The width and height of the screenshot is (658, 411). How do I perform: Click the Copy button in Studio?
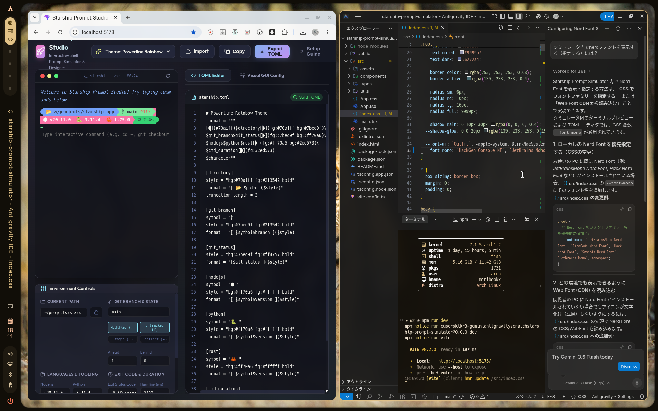(234, 51)
